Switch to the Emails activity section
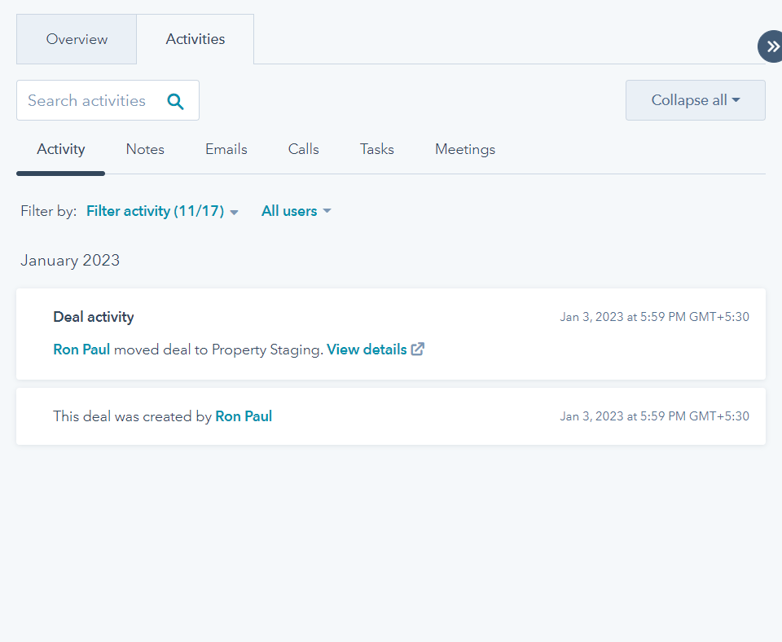 pyautogui.click(x=226, y=149)
